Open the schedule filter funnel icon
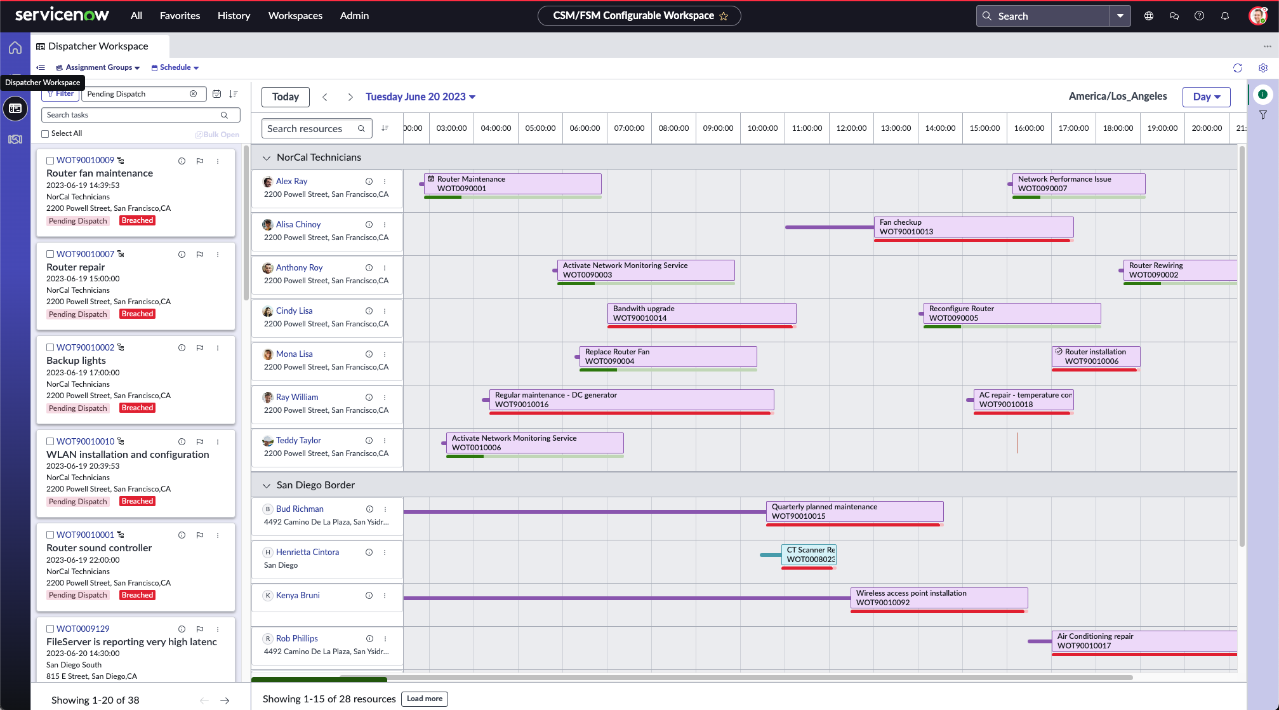The image size is (1279, 710). point(1263,115)
